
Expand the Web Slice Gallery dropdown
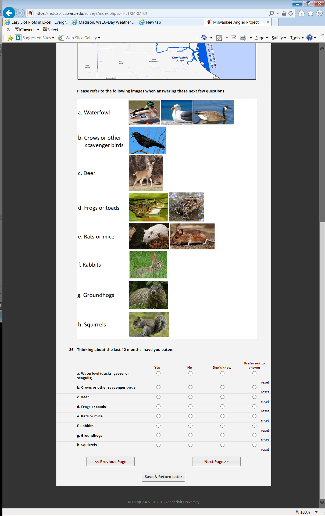[99, 38]
